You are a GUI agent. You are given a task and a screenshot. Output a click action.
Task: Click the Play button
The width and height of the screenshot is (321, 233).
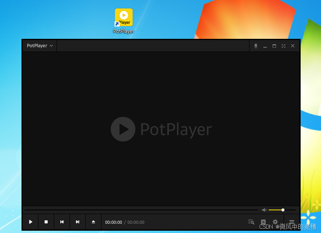coord(30,222)
